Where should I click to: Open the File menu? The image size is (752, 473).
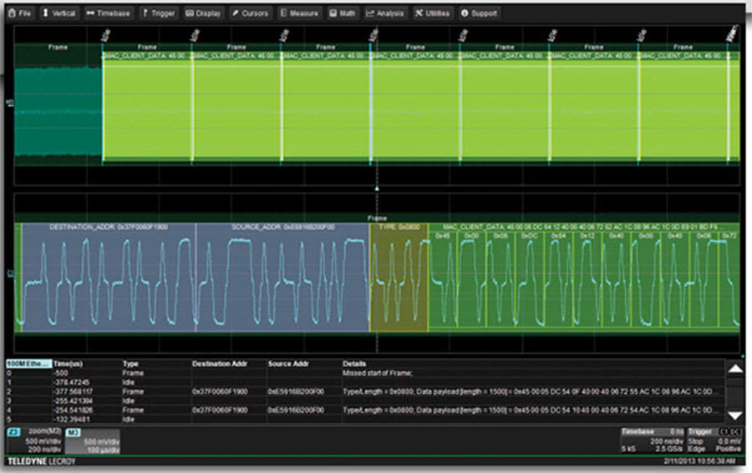[x=21, y=13]
